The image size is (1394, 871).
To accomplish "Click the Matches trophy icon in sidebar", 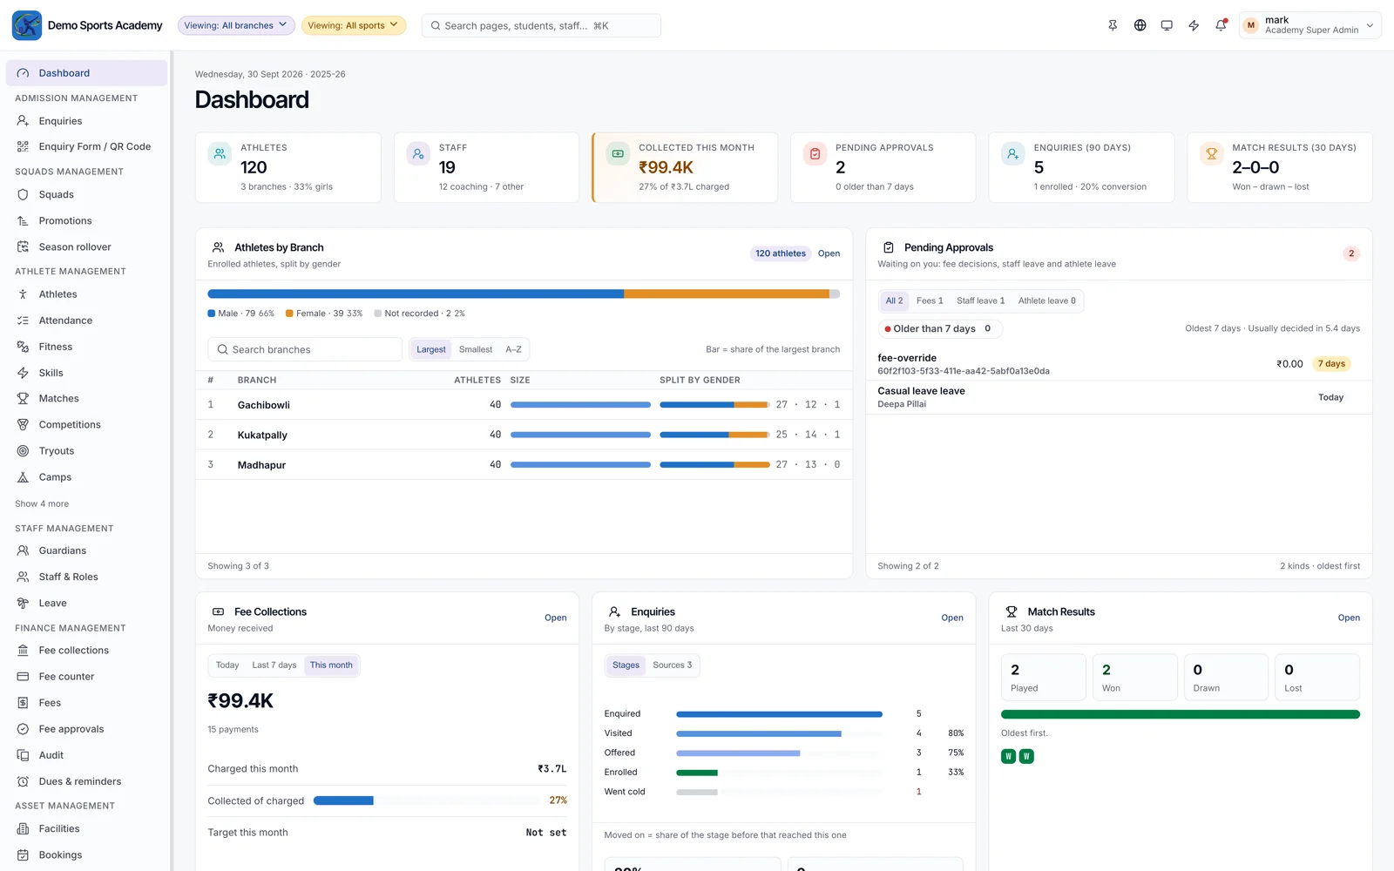I will [23, 398].
